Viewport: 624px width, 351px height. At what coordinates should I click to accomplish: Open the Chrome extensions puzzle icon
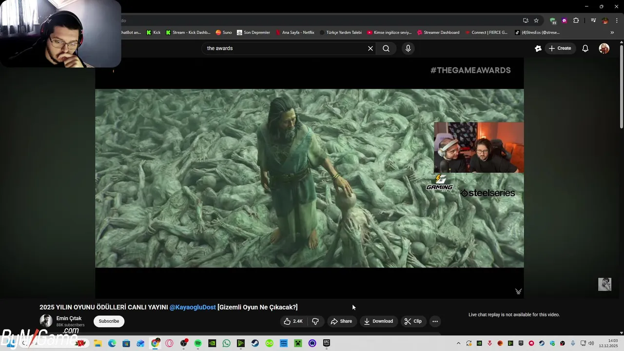coord(576,20)
